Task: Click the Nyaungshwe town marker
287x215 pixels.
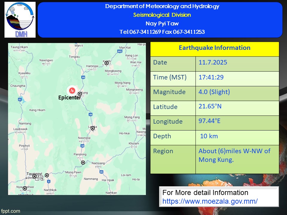Action: tap(25, 188)
